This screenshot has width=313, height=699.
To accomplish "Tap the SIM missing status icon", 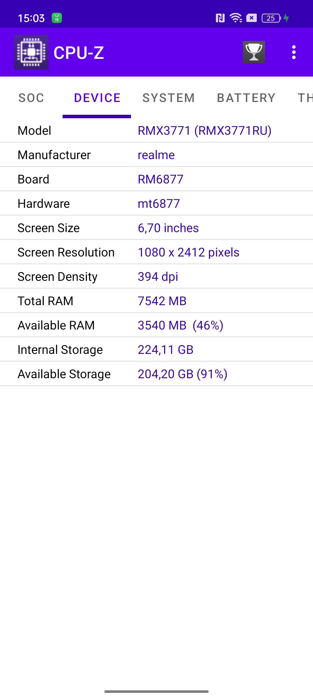I will coord(252,18).
